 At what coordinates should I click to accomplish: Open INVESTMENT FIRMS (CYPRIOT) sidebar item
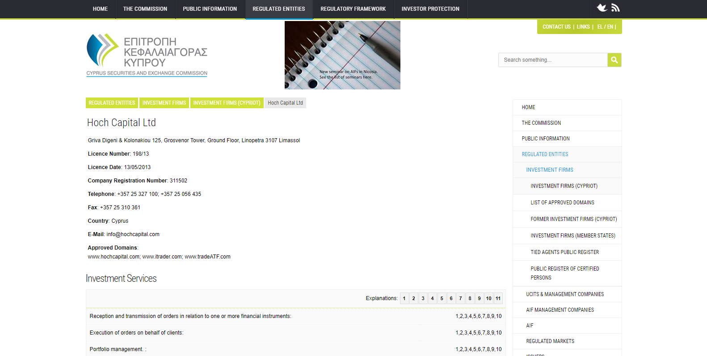(x=567, y=186)
